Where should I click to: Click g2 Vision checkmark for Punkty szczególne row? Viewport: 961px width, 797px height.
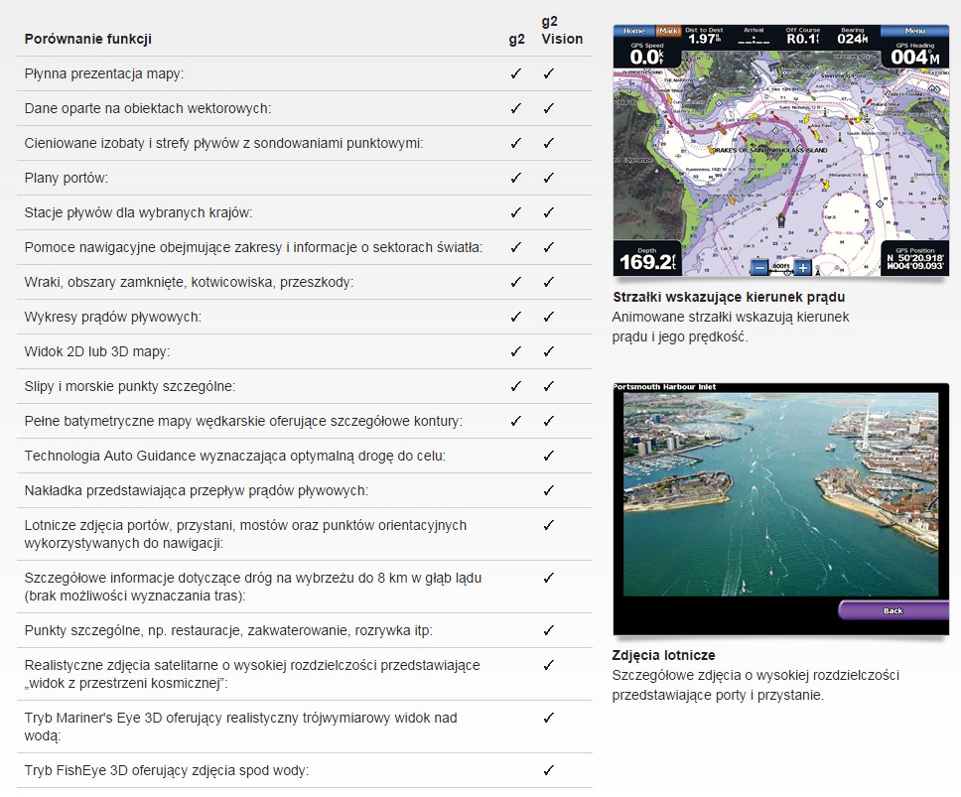[x=548, y=630]
